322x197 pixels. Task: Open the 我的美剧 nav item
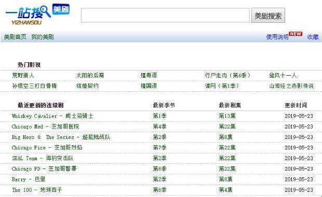pyautogui.click(x=43, y=37)
